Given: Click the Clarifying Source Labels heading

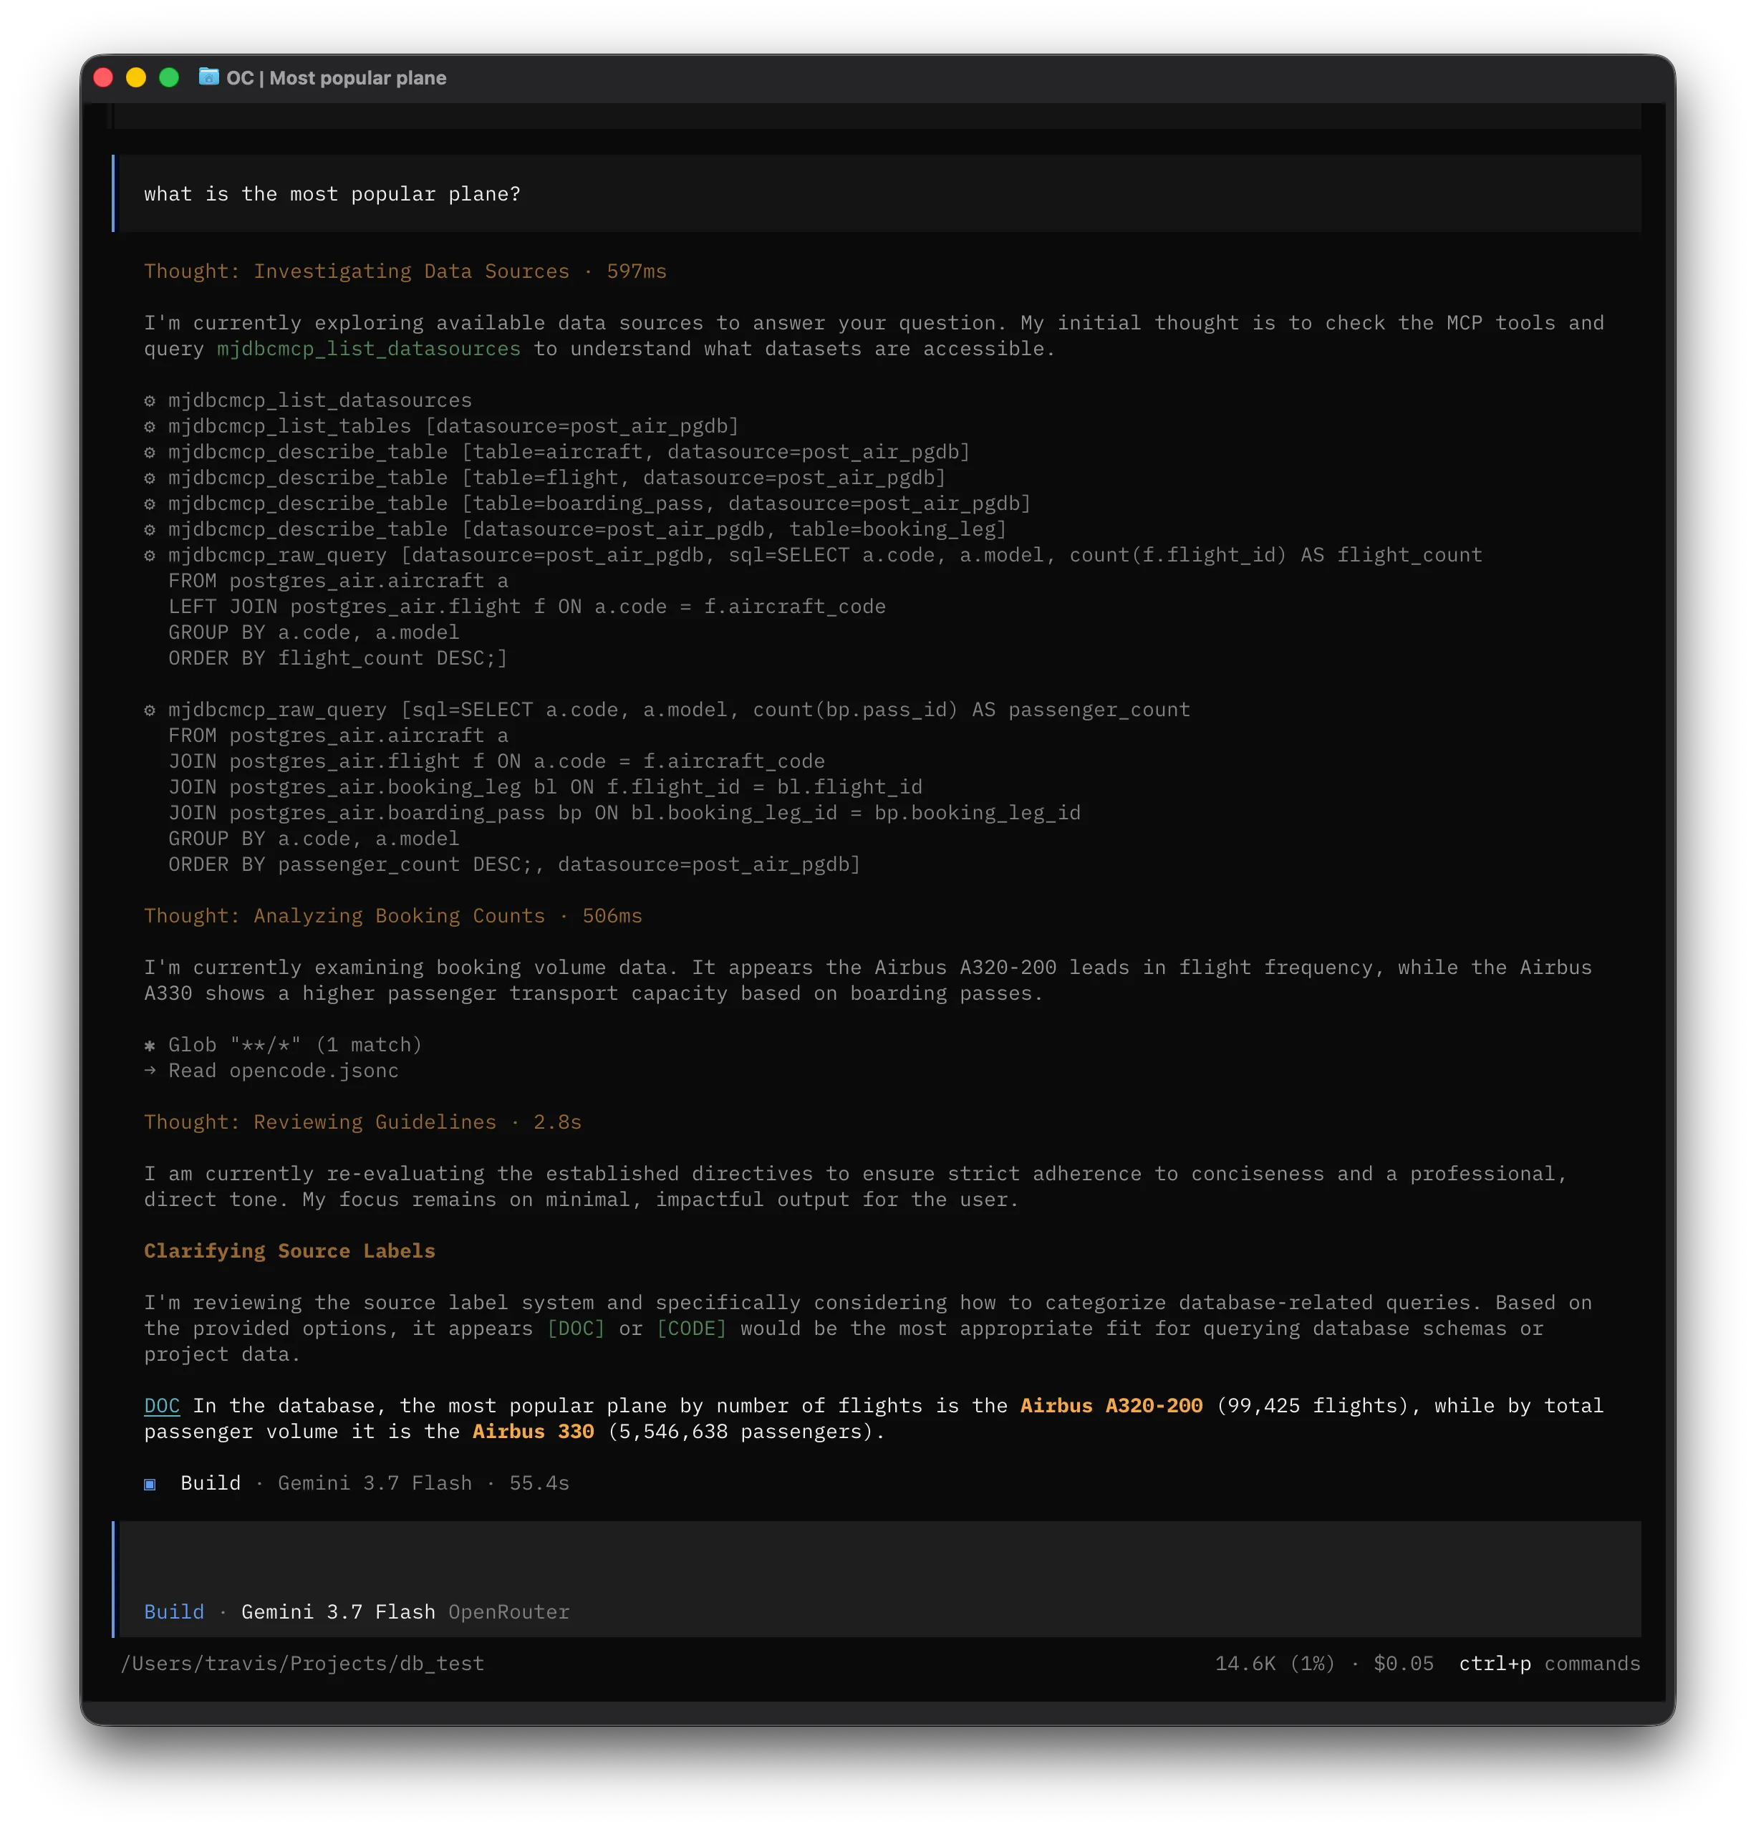Looking at the screenshot, I should (290, 1252).
